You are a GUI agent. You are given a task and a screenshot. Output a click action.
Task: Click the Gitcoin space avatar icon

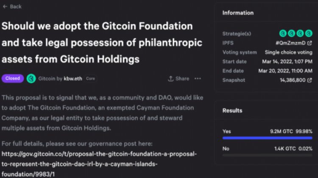tap(31, 79)
